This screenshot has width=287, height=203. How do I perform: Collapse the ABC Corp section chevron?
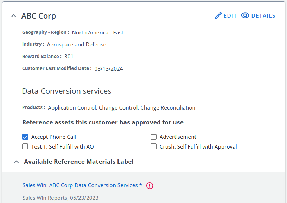pos(14,16)
